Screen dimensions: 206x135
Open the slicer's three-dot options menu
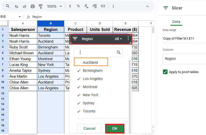pos(128,38)
